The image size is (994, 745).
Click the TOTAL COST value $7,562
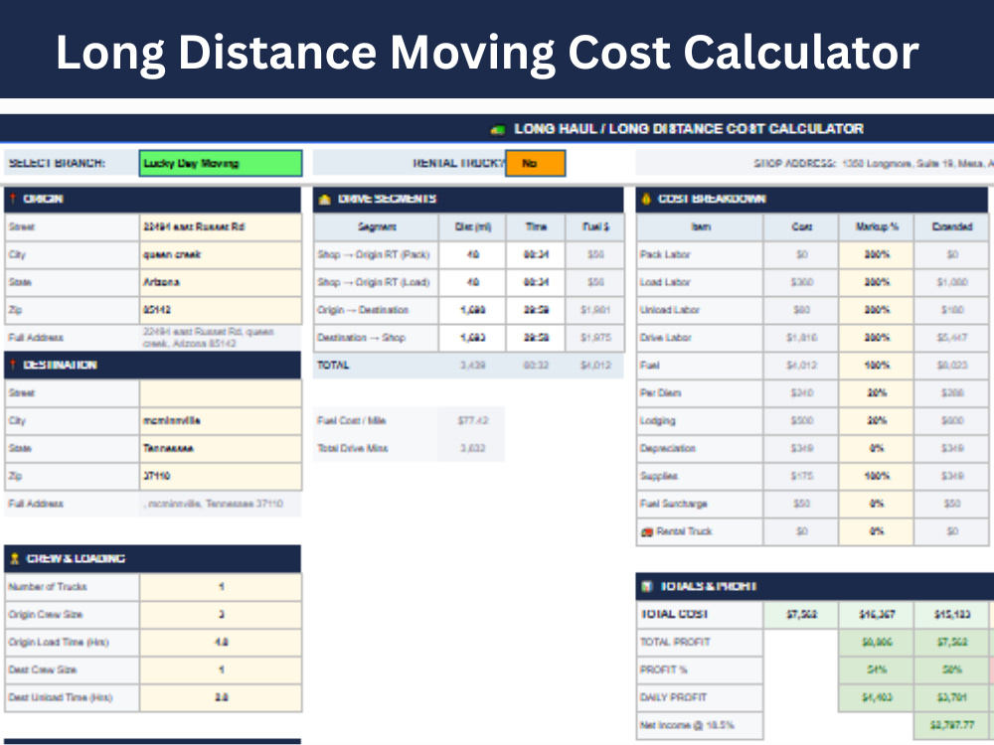click(x=801, y=615)
